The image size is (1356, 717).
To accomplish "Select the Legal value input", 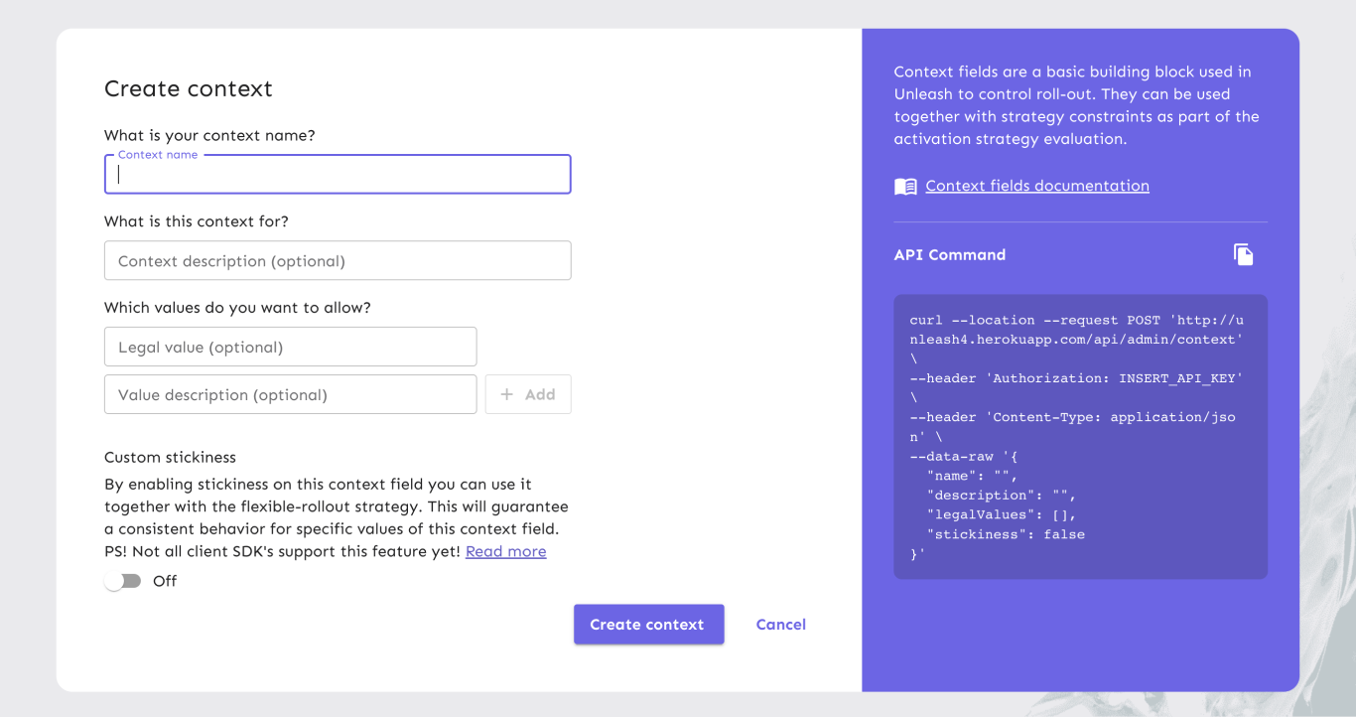I will click(x=290, y=348).
